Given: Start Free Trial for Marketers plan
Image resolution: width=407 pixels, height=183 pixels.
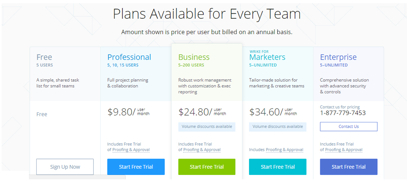Looking at the screenshot, I should [x=278, y=167].
